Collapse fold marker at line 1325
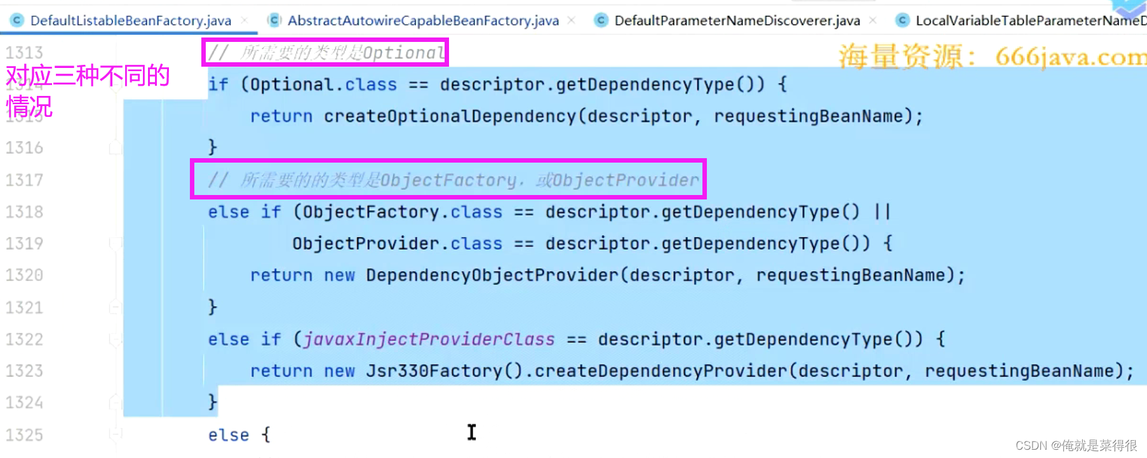1147x458 pixels. click(116, 434)
